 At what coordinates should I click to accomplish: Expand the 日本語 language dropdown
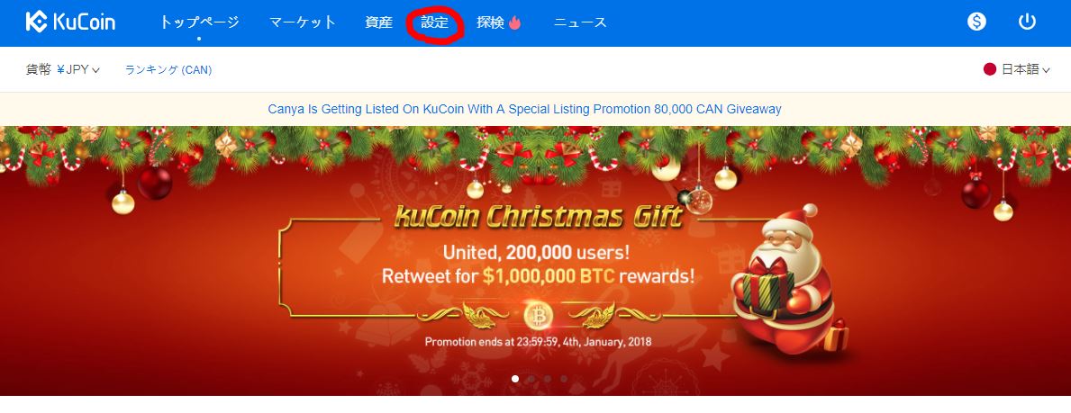pyautogui.click(x=1025, y=69)
